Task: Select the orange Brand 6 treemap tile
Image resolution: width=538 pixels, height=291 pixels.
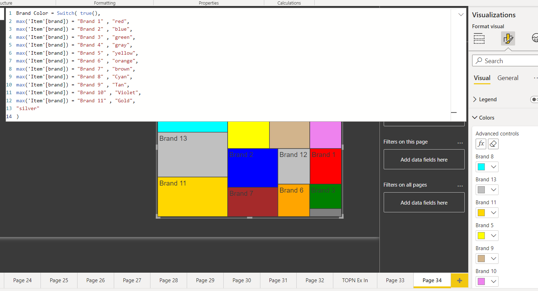Action: (x=294, y=200)
